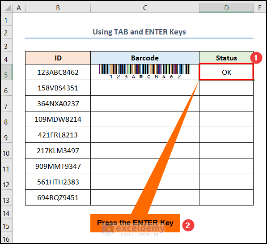
Task: Click the empty Status cell beside 909MMT9347
Action: coord(226,166)
